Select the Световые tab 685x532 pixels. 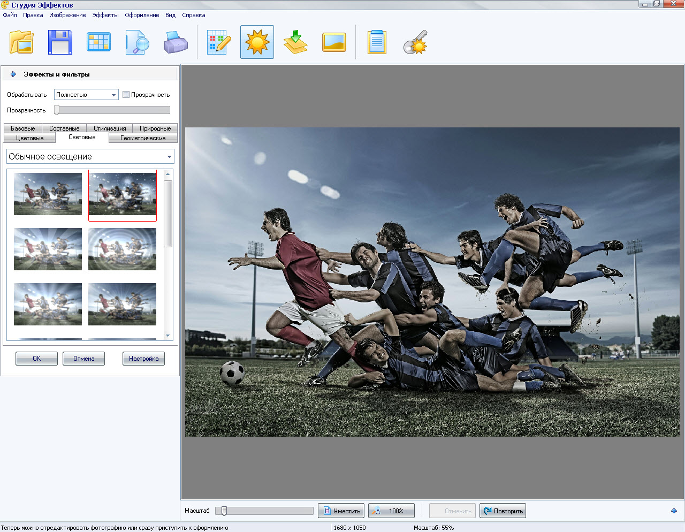[x=82, y=137]
